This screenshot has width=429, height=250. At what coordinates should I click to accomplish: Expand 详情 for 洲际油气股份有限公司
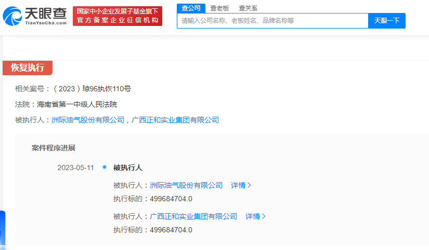241,185
